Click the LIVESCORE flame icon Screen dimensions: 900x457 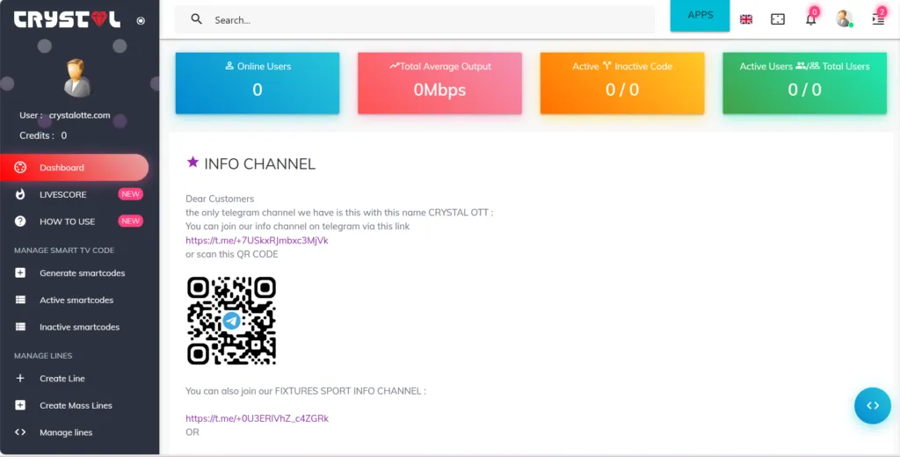pos(20,194)
